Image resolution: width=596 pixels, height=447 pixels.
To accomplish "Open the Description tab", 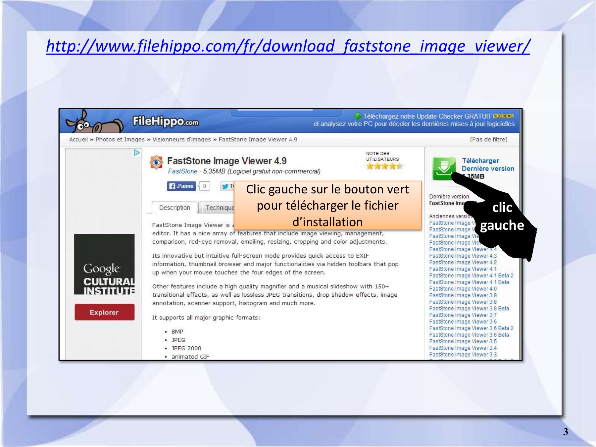I will (174, 208).
